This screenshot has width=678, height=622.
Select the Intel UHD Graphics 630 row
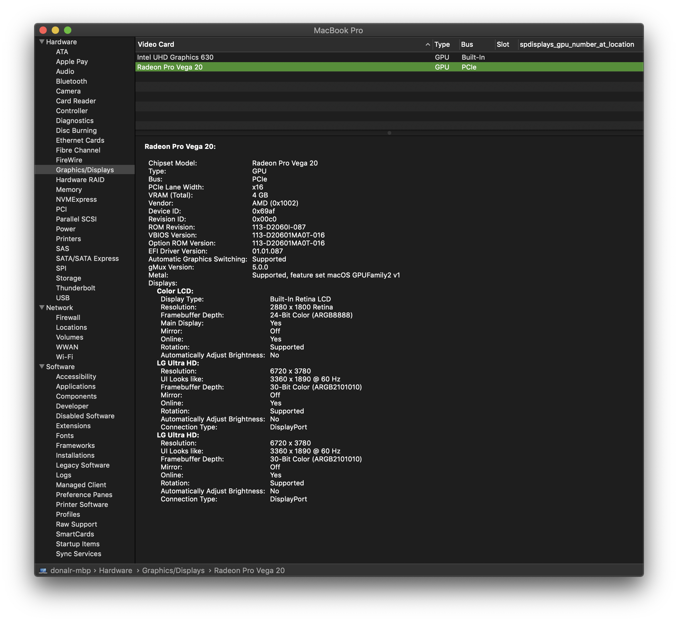tap(175, 57)
